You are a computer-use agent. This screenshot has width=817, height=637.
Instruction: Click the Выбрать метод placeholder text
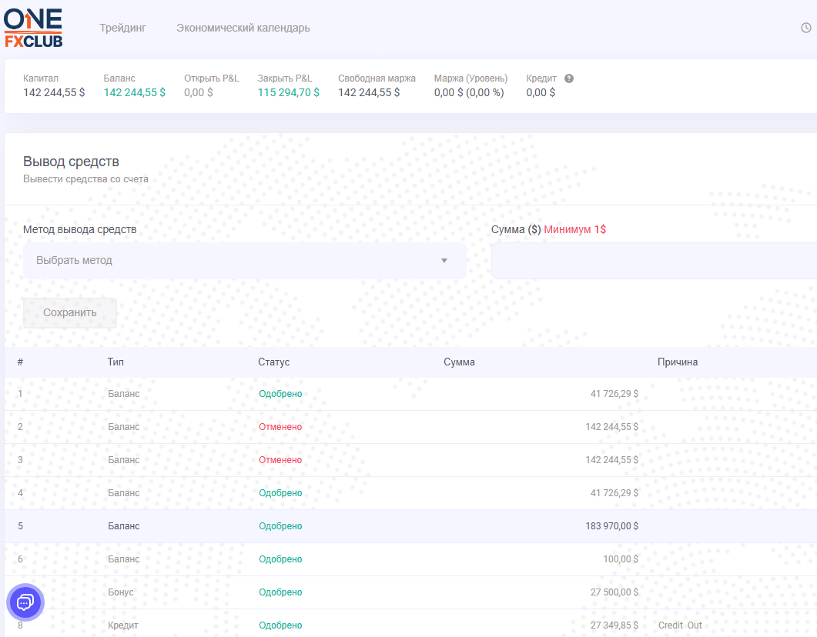point(75,261)
